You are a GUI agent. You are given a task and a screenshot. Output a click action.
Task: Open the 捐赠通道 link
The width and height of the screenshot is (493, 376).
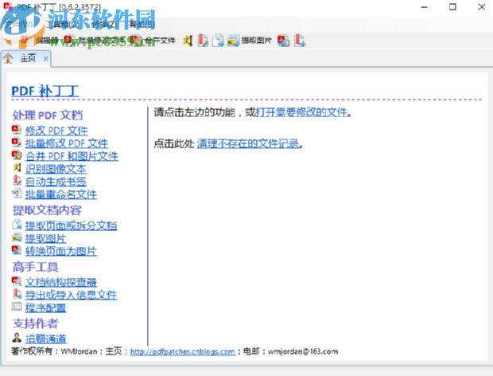click(45, 339)
